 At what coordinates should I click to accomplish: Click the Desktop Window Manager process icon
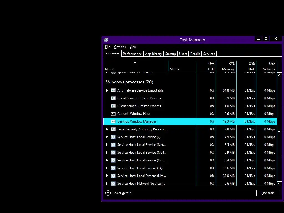click(x=113, y=121)
